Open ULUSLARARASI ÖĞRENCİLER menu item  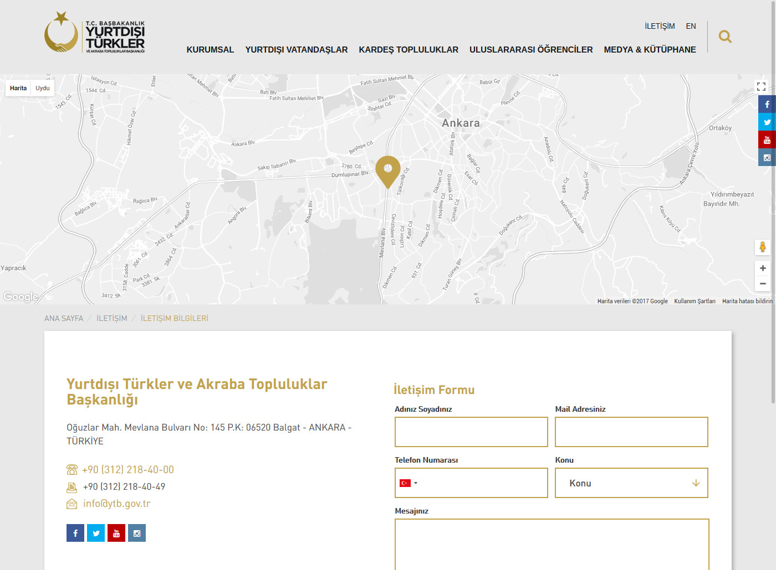coord(530,50)
